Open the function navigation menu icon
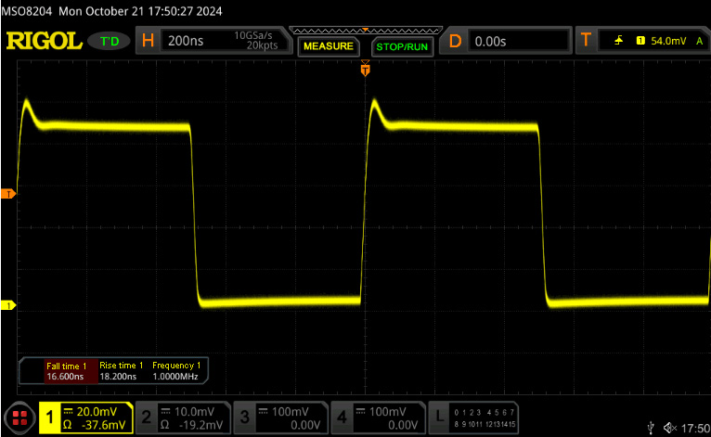 coord(18,418)
